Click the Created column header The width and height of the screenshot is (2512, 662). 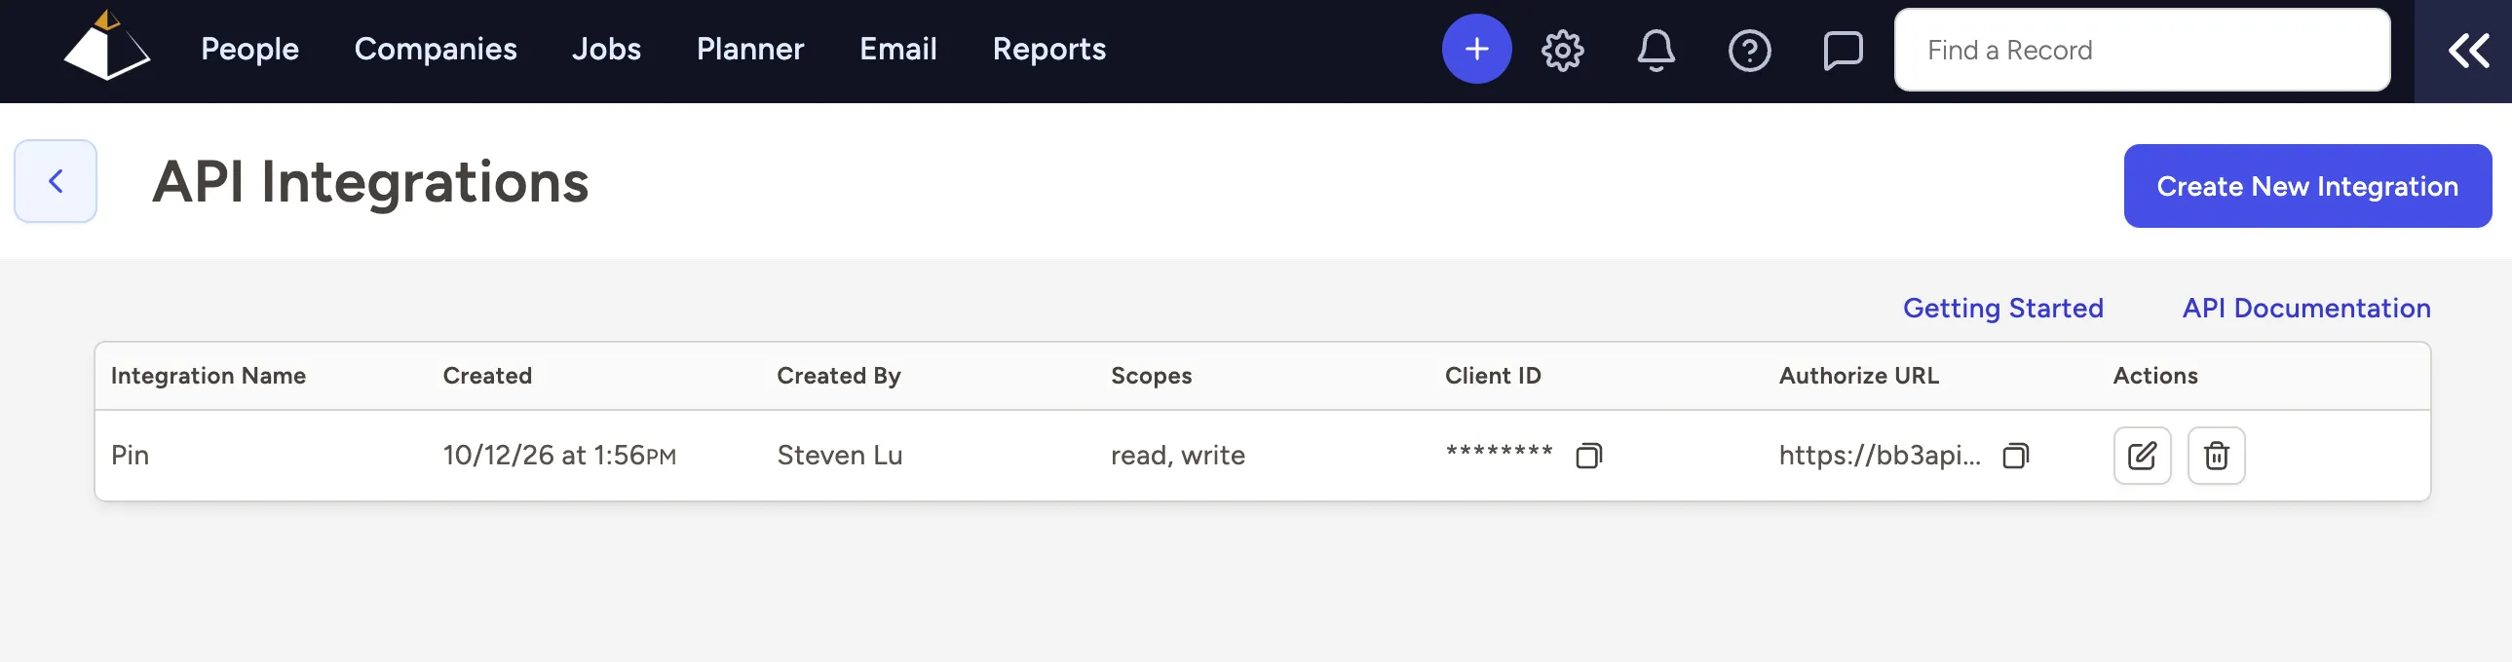[486, 376]
